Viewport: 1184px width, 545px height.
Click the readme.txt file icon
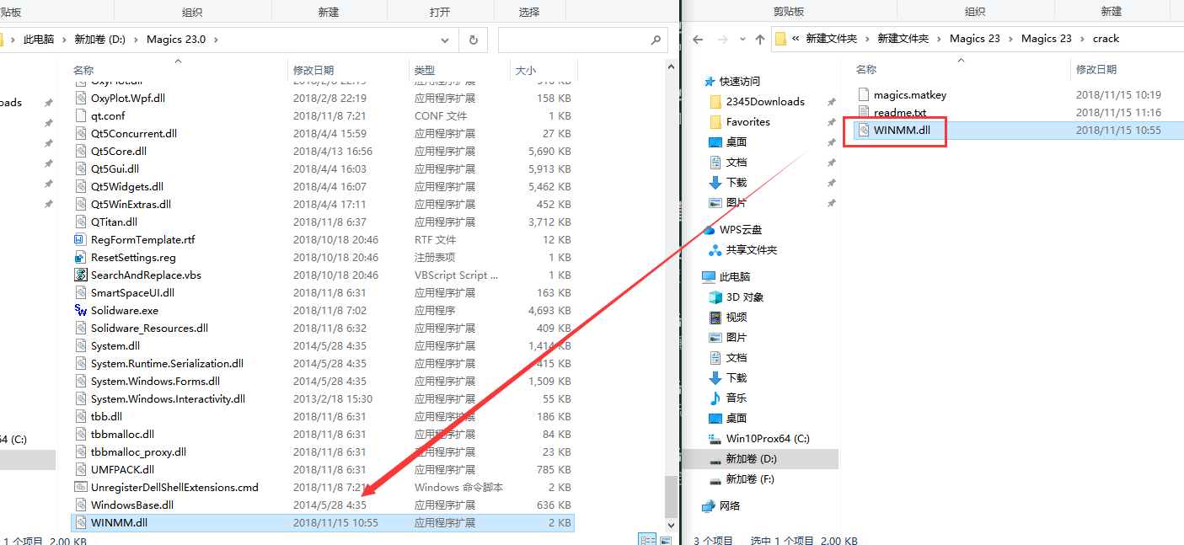[x=863, y=112]
